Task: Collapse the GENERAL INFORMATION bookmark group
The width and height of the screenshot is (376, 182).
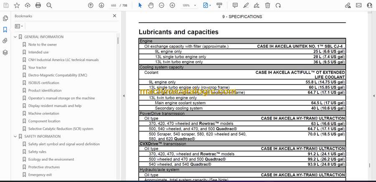Action: coord(15,37)
